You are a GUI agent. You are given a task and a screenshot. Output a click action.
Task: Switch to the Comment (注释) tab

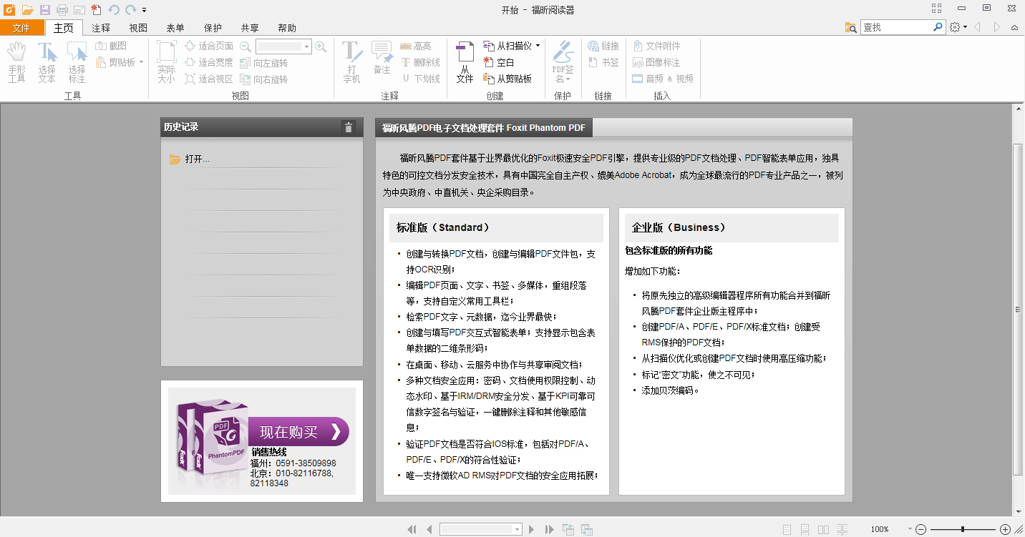(101, 28)
